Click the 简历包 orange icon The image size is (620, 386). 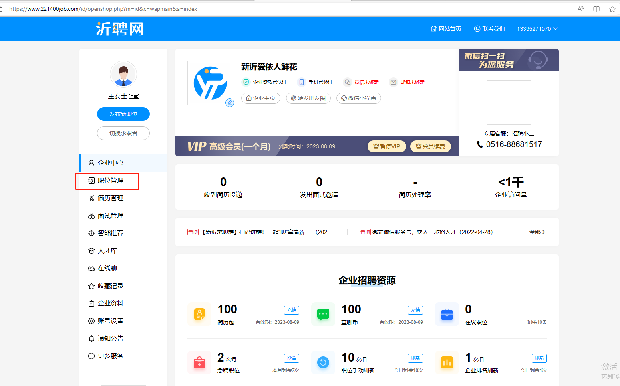pos(199,314)
